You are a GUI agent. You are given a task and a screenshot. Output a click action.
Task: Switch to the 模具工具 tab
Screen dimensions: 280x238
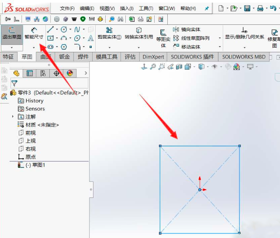(107, 57)
